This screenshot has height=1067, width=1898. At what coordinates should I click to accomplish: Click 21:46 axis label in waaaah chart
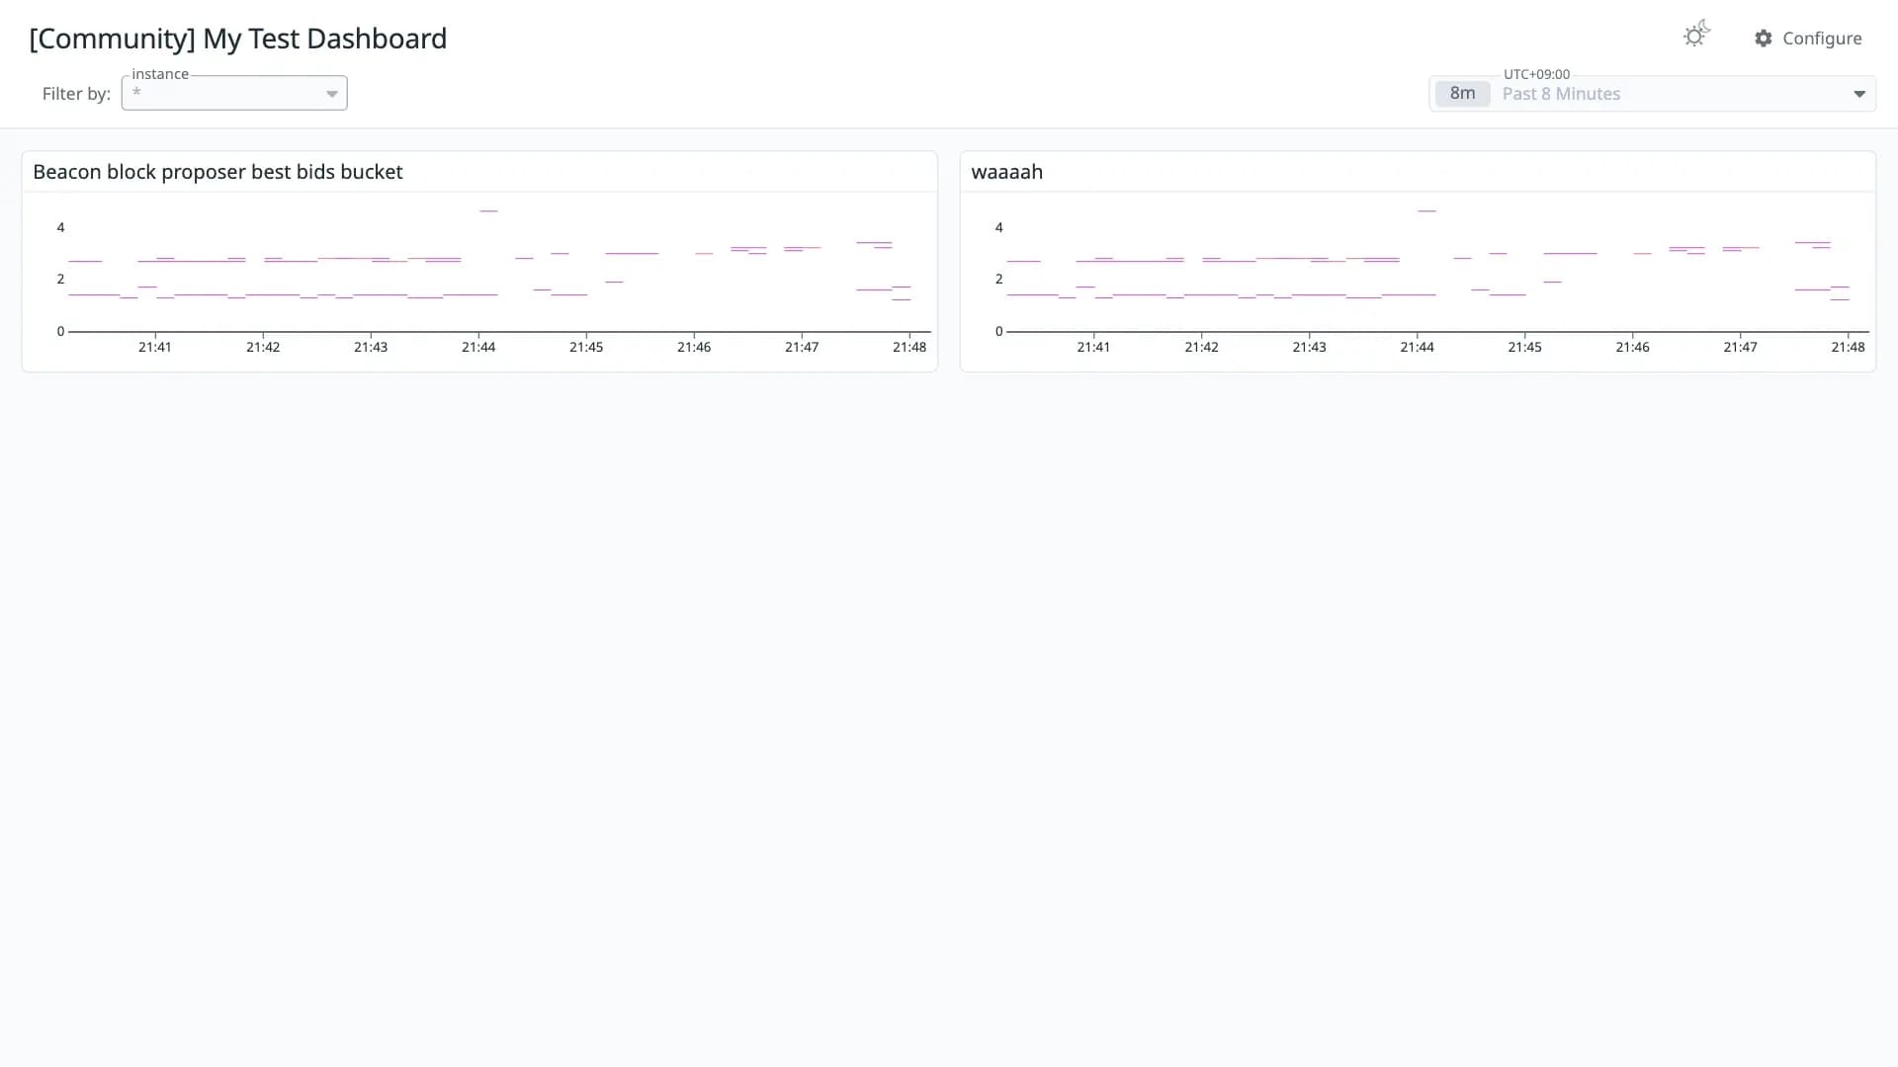tap(1632, 347)
